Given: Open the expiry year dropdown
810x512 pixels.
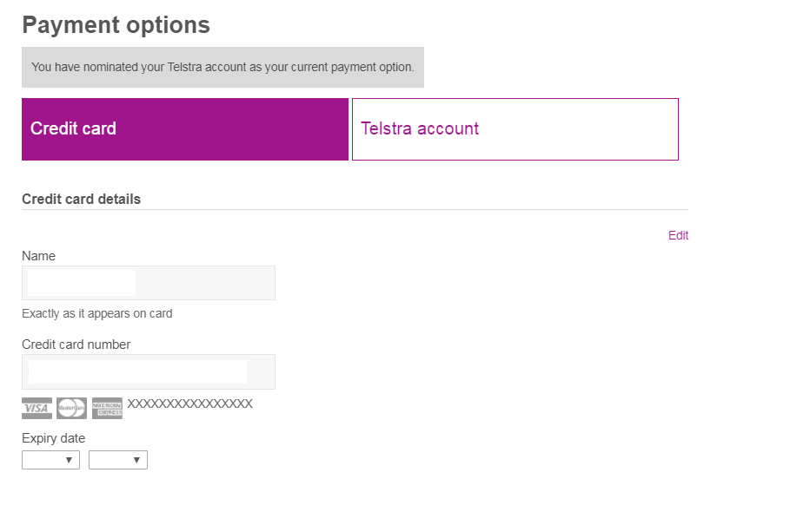Looking at the screenshot, I should pos(117,459).
